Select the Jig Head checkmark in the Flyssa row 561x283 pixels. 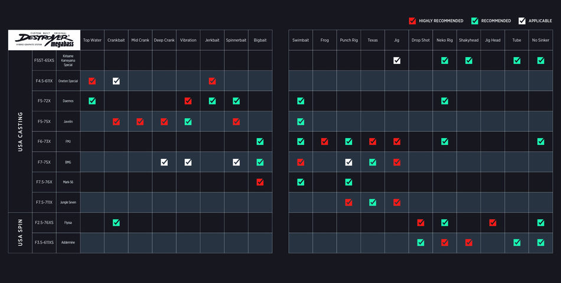(492, 223)
